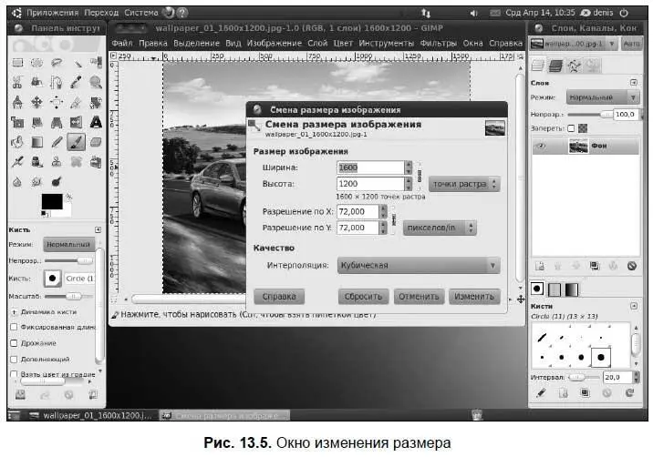Viewport: 653px width, 457px height.
Task: Select the Clone stamp tool
Action: [57, 162]
